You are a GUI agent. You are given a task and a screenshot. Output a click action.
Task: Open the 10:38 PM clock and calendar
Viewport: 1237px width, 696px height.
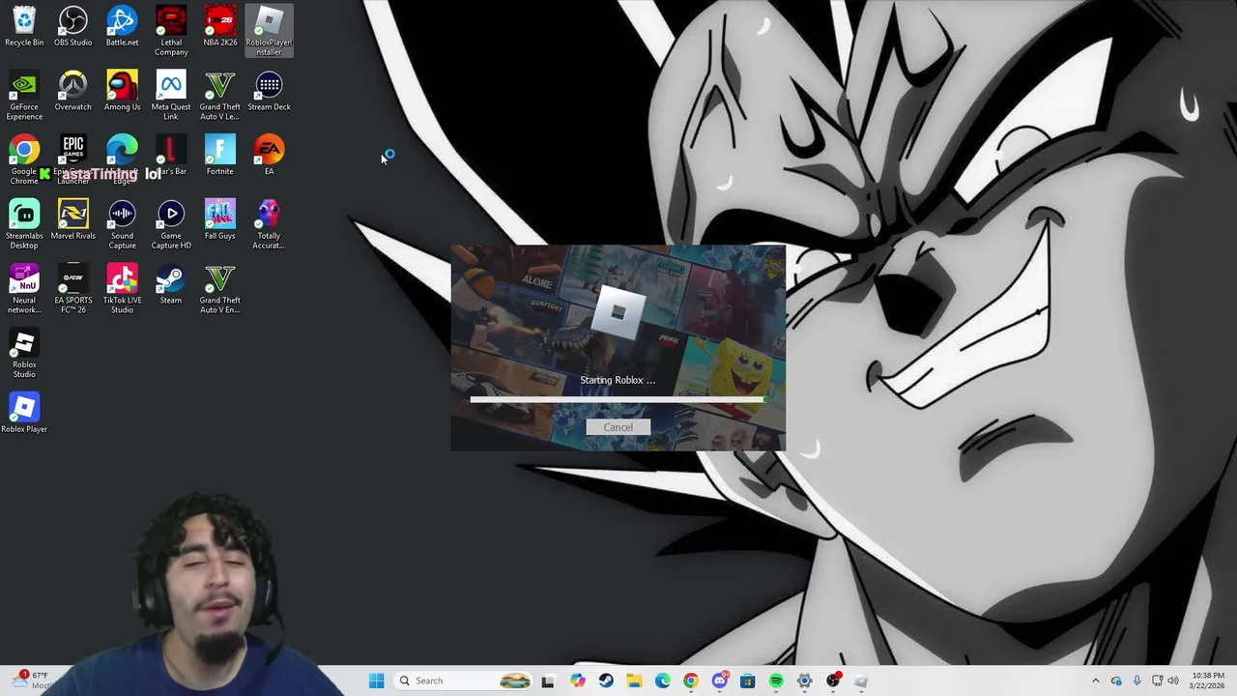click(1208, 681)
